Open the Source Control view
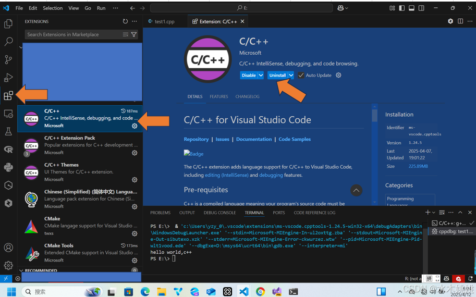 point(8,59)
